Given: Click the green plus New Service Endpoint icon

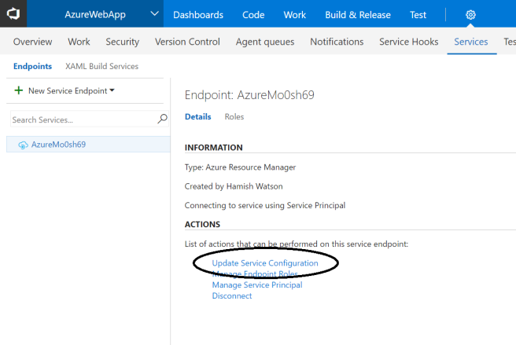Looking at the screenshot, I should click(19, 91).
